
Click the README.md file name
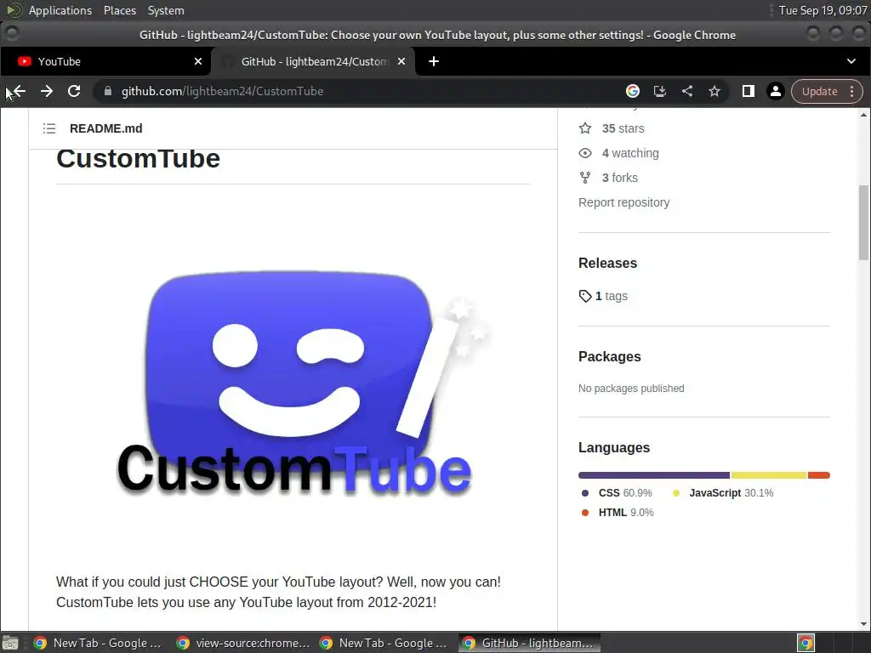106,129
